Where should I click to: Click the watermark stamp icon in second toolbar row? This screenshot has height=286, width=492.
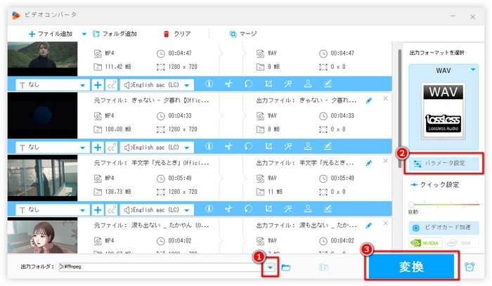pyautogui.click(x=308, y=147)
